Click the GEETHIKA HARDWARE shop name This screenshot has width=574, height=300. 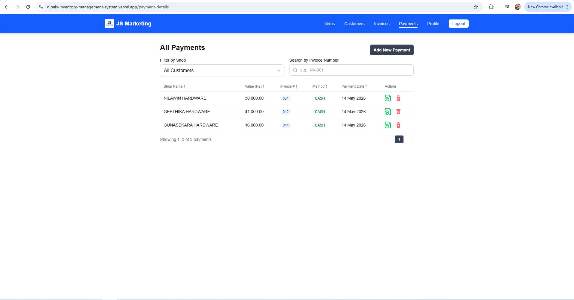[x=187, y=112]
